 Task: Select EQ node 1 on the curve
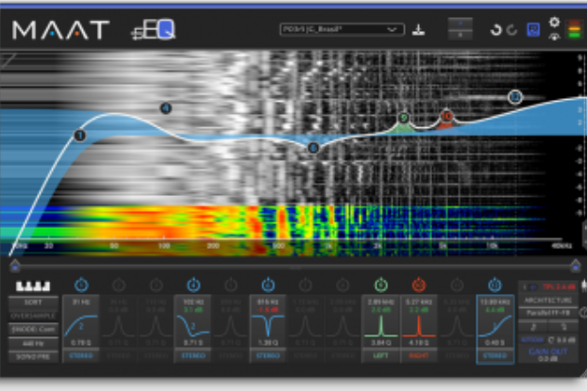[x=79, y=136]
